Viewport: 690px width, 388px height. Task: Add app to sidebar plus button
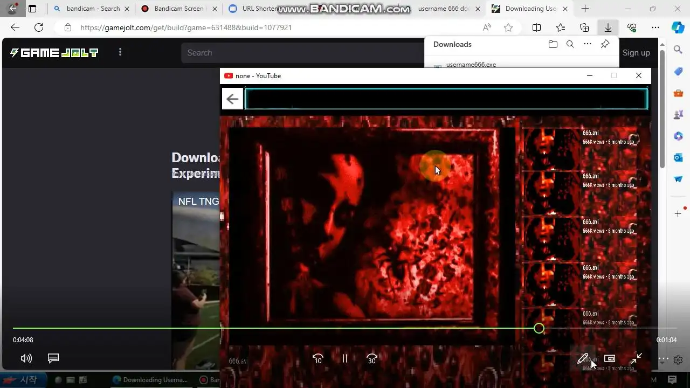tap(678, 214)
